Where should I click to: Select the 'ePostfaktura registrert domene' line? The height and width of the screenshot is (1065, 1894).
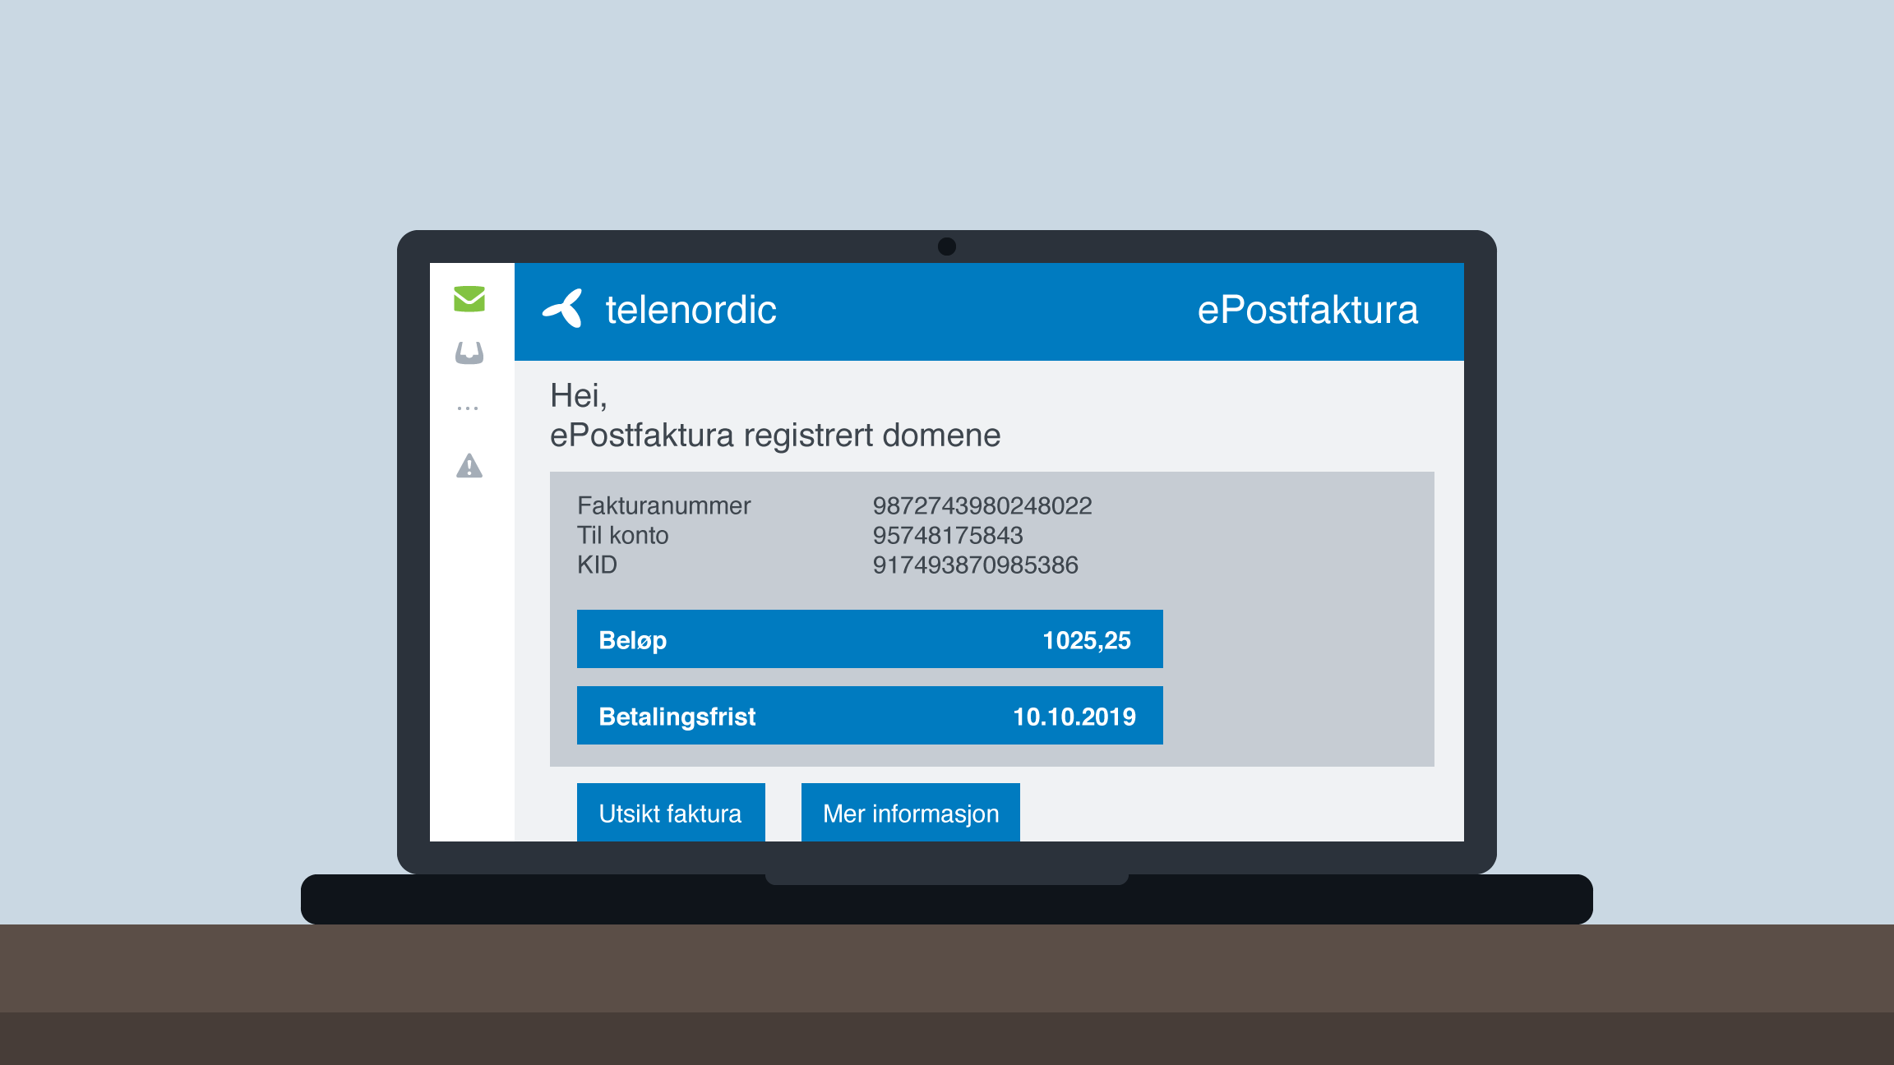click(x=775, y=436)
